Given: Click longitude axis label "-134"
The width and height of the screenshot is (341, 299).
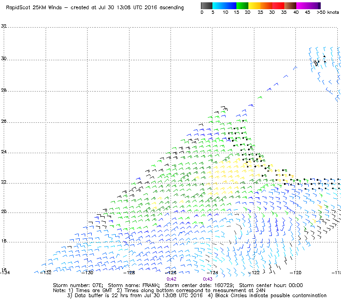Looking at the screenshot, I should pos(5,272).
